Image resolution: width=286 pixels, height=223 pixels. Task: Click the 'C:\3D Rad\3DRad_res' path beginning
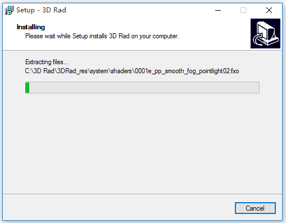coord(56,71)
